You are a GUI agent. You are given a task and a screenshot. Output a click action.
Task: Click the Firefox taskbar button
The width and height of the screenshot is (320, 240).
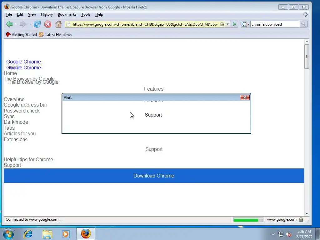click(x=86, y=234)
